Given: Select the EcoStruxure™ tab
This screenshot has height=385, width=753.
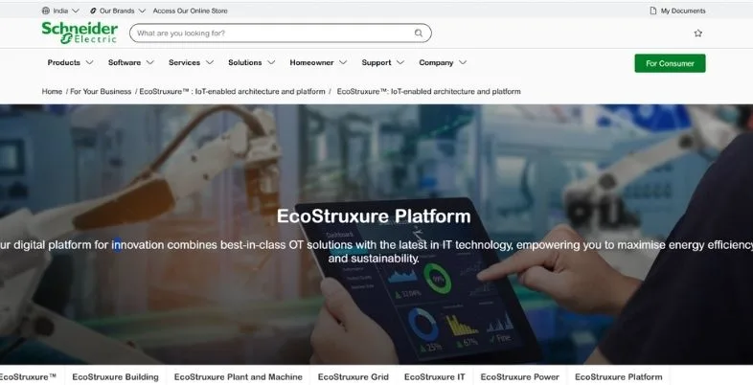Looking at the screenshot, I should tap(29, 376).
